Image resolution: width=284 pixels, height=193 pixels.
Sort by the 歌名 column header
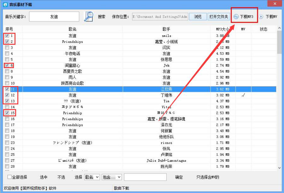tap(73, 29)
